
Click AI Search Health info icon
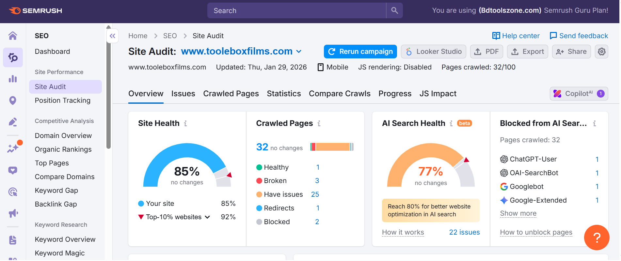coord(452,123)
